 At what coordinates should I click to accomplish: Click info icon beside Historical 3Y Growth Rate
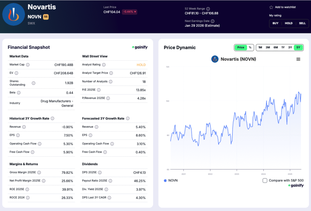coord(53,118)
